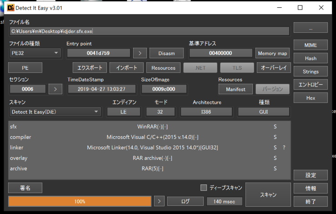The width and height of the screenshot is (336, 214).
Task: Click the arrow button next to section count 0006
Action: pyautogui.click(x=55, y=89)
